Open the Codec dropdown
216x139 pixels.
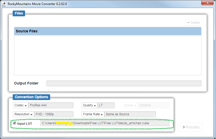21,105
